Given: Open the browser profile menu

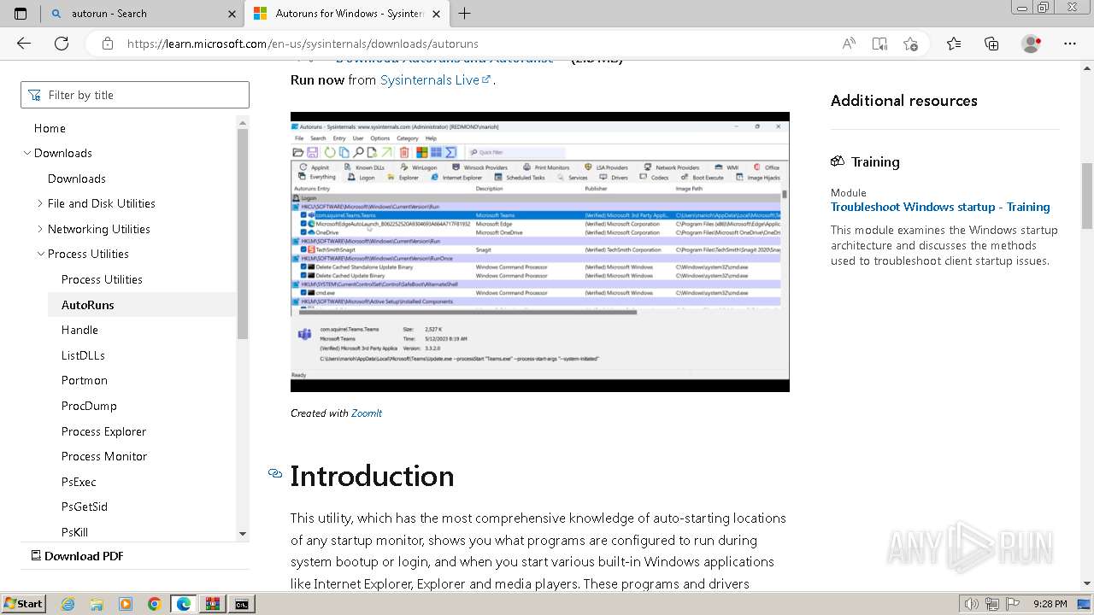Looking at the screenshot, I should tap(1032, 44).
